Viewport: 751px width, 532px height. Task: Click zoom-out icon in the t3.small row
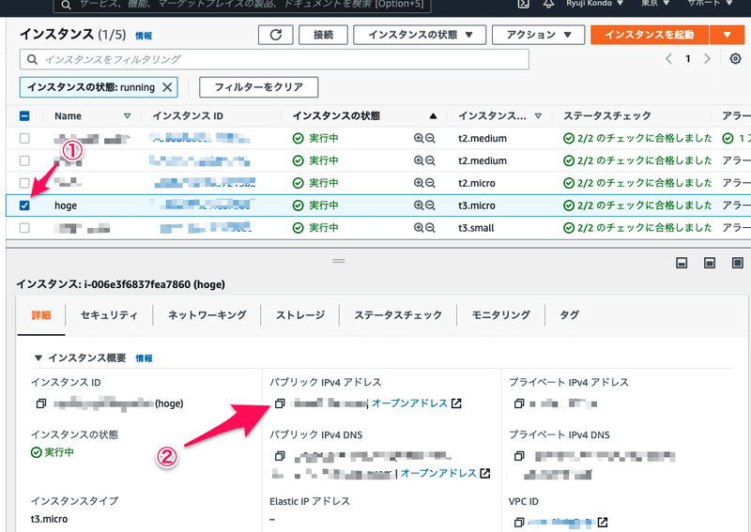coord(430,228)
